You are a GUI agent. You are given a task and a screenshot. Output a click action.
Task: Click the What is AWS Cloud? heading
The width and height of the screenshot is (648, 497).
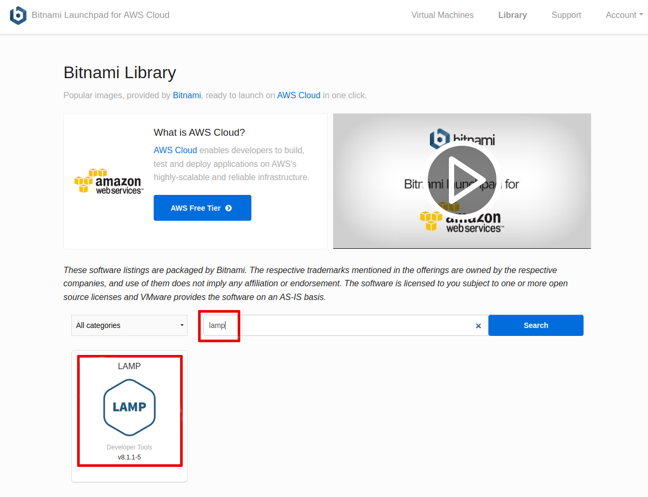200,133
